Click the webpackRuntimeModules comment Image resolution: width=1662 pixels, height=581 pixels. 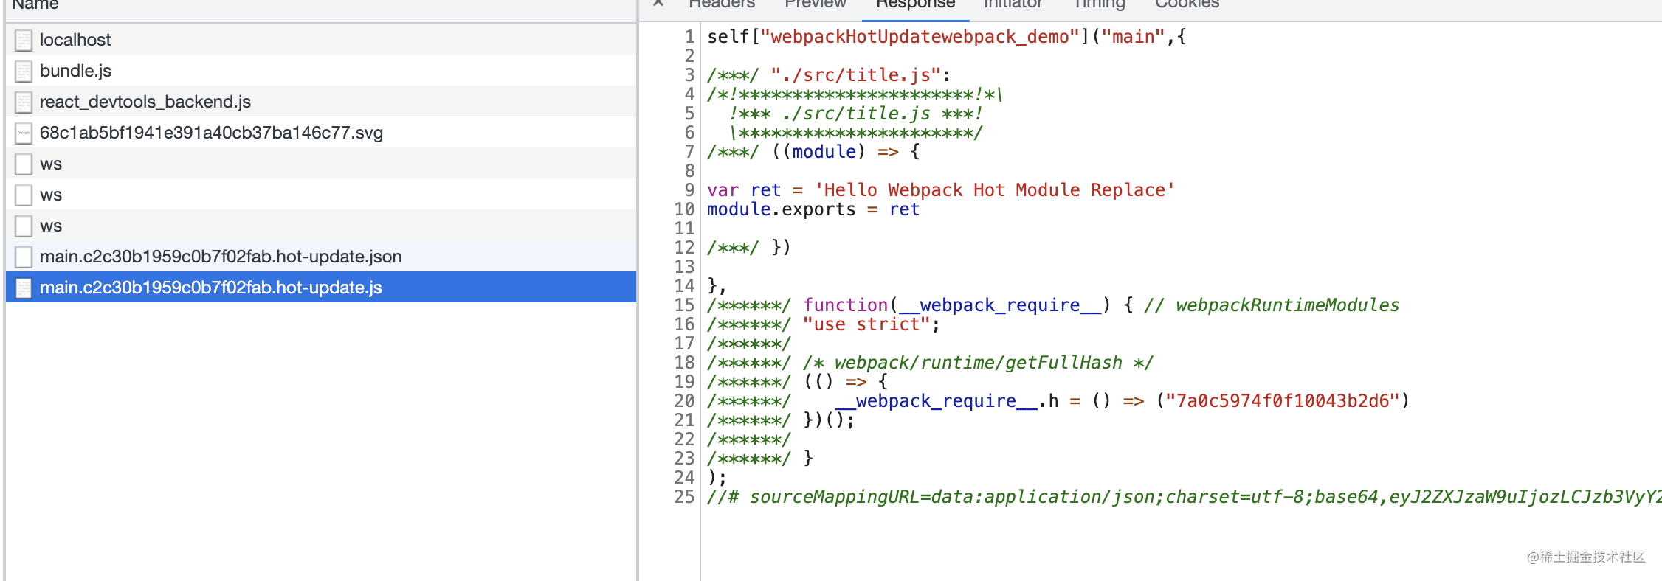[x=1272, y=305]
